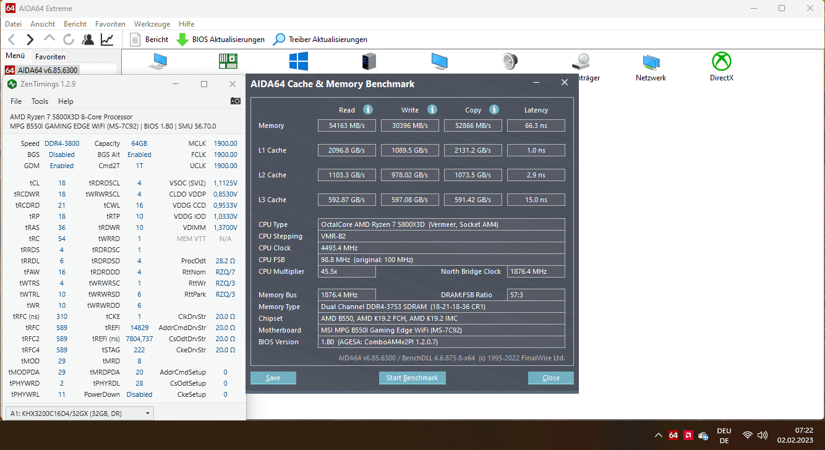Open the Werkzeuge menu

coord(152,23)
